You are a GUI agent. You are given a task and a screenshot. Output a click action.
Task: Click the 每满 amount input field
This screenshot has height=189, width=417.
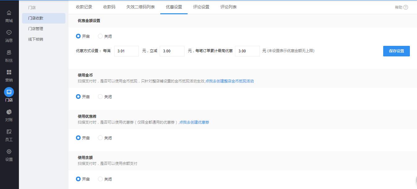click(x=126, y=51)
